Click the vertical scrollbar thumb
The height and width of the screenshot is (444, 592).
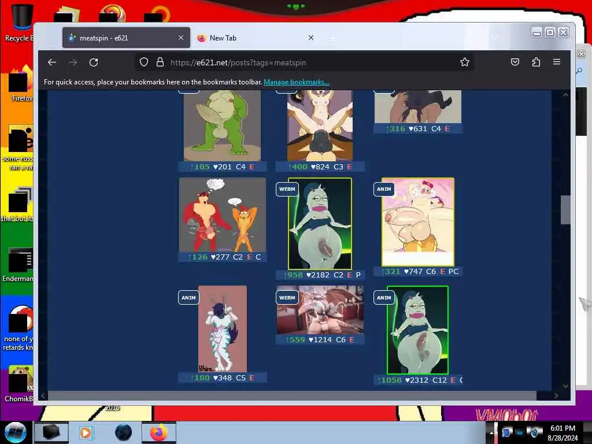[565, 210]
